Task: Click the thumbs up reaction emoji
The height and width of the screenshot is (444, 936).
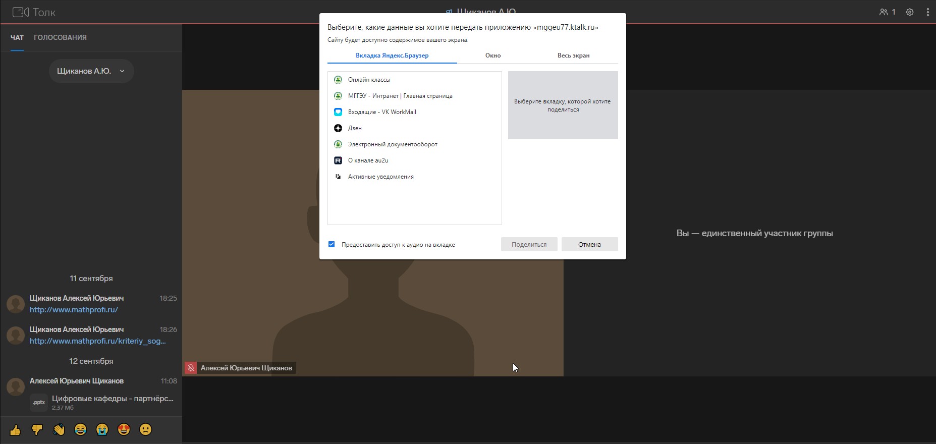Action: coord(15,430)
